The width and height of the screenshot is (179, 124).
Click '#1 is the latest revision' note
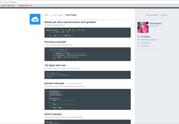[x=74, y=84]
